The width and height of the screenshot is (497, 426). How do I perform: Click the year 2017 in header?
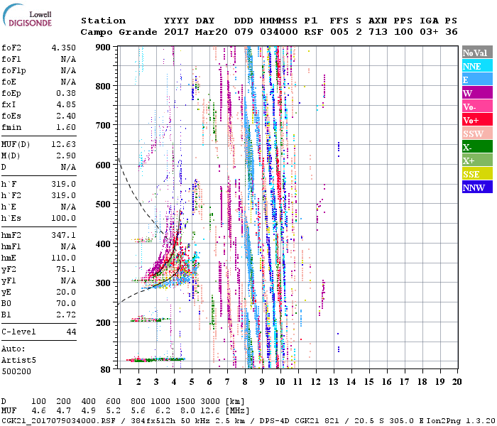point(176,32)
